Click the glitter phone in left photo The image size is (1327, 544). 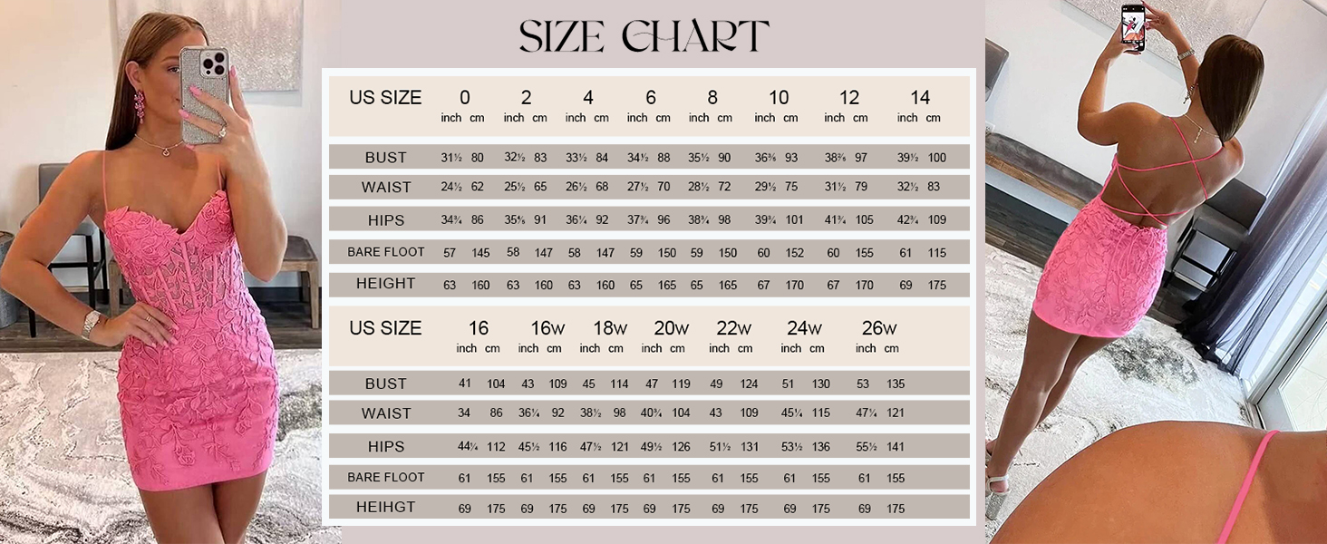pyautogui.click(x=204, y=95)
